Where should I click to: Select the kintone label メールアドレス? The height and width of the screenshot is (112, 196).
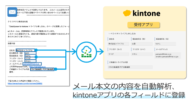point(162,49)
